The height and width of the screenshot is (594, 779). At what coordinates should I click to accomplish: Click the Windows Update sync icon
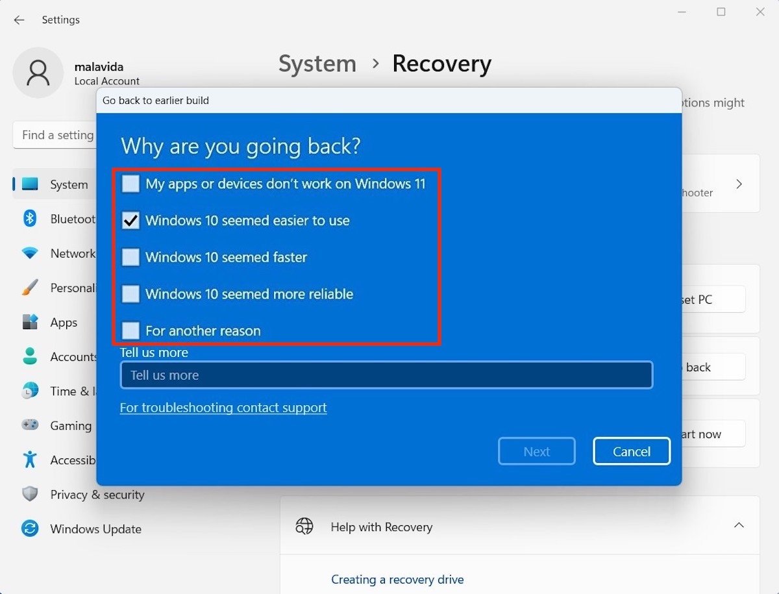pos(30,528)
